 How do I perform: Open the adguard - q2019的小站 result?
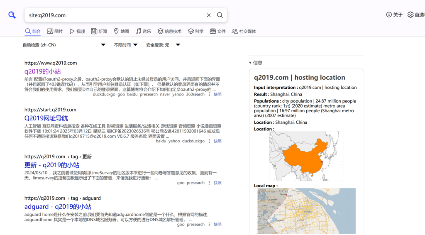point(58,207)
